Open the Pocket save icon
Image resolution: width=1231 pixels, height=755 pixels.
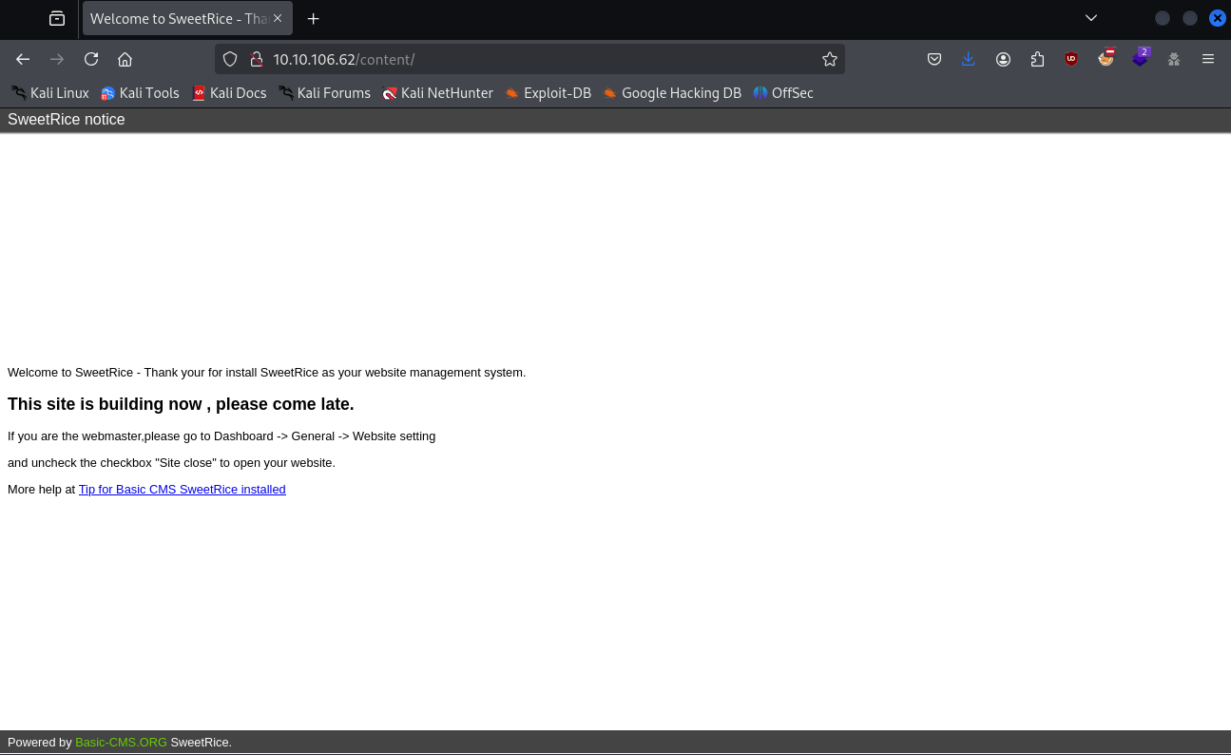click(934, 59)
